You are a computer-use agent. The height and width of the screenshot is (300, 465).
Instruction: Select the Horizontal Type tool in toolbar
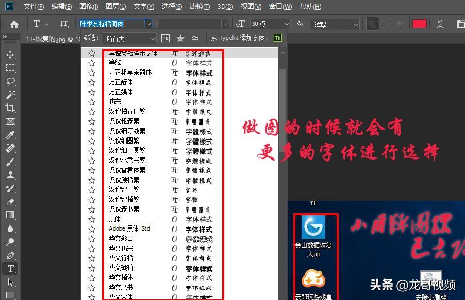[10, 269]
